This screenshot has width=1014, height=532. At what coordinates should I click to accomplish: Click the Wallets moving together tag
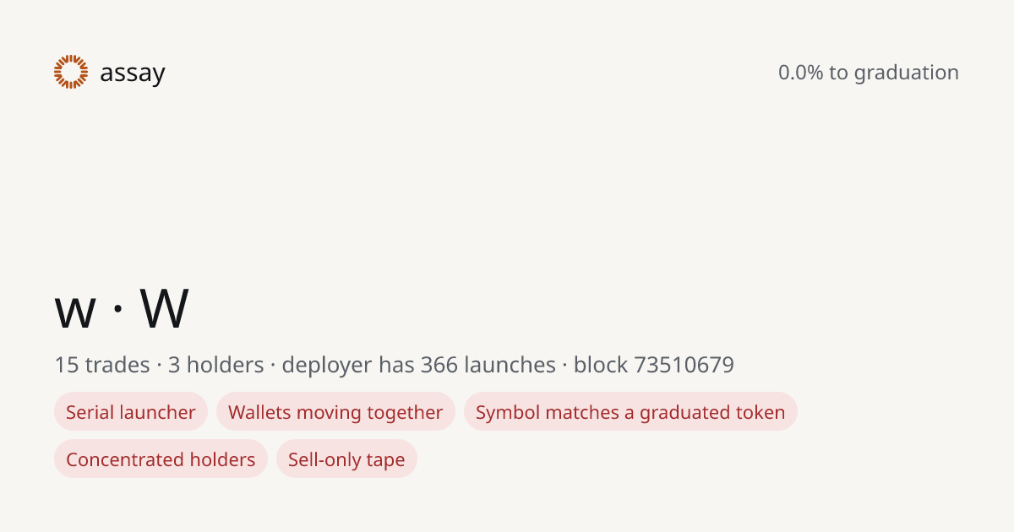(x=335, y=412)
